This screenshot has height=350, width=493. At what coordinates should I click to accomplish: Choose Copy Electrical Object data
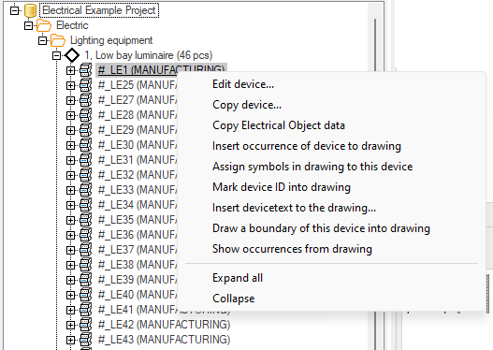pos(279,125)
